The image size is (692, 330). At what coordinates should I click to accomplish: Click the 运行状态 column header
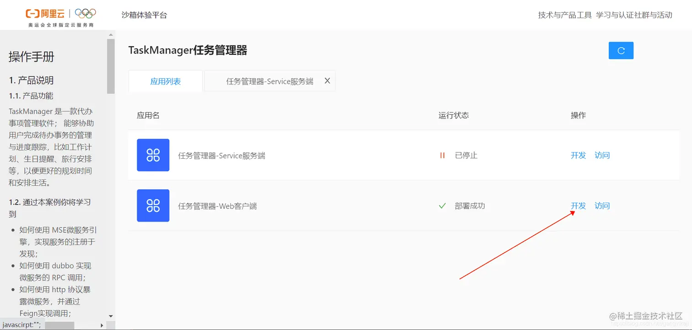tap(454, 115)
